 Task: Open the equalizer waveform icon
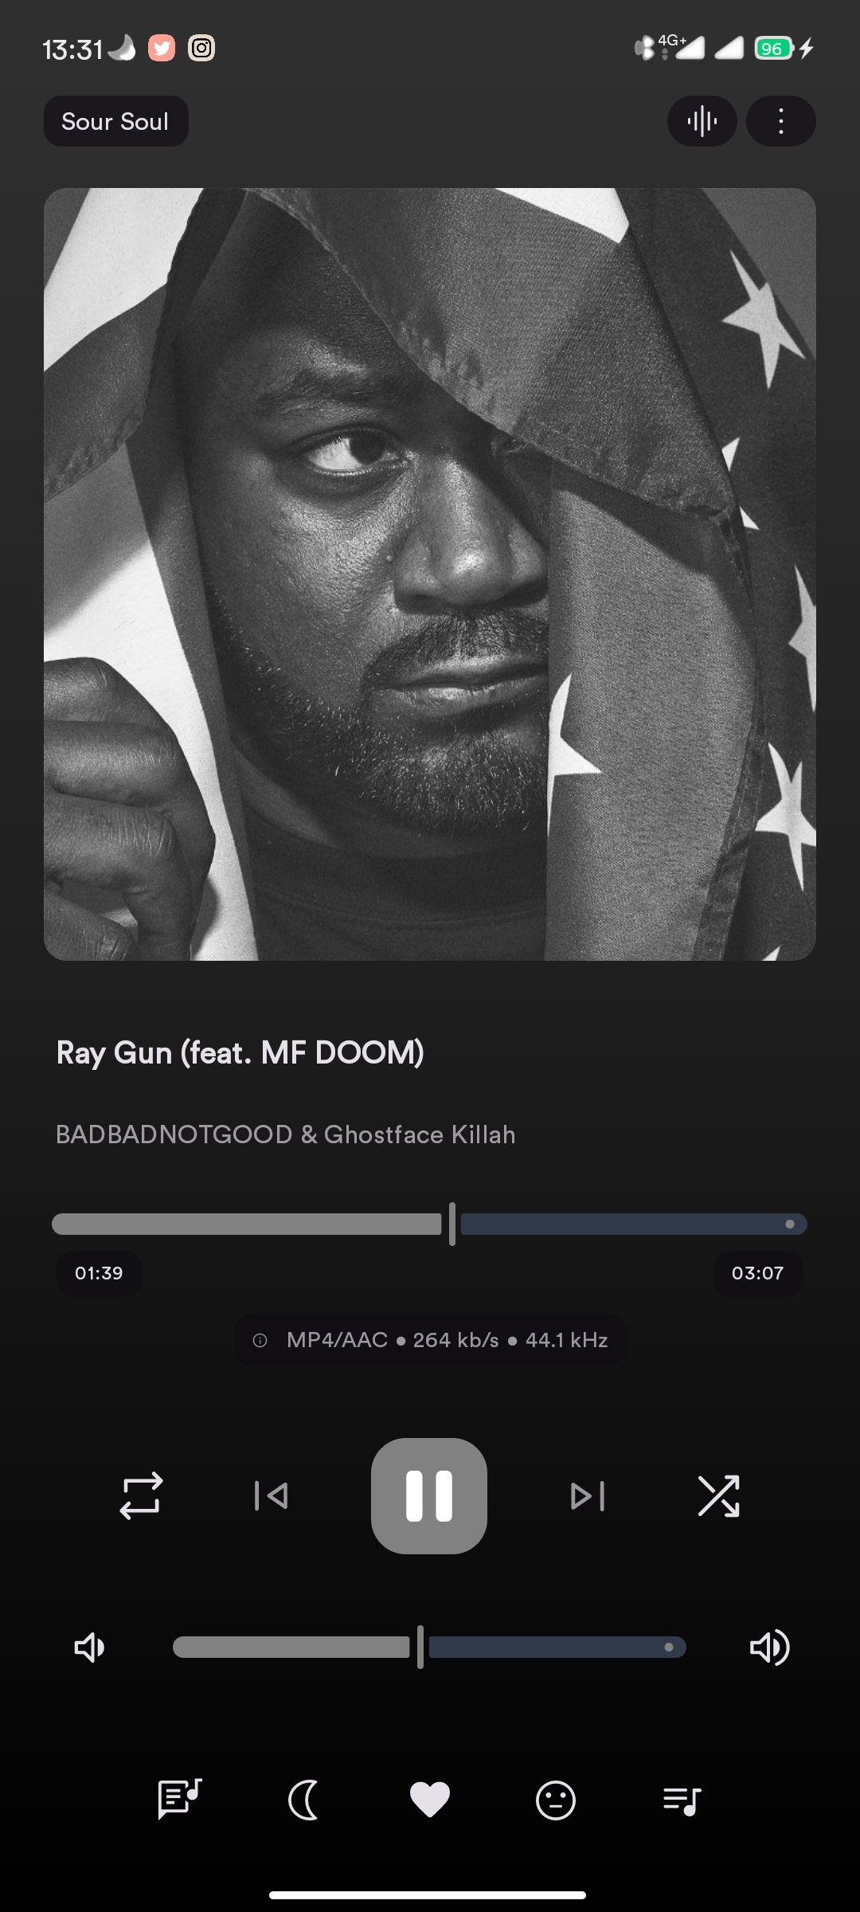(702, 121)
